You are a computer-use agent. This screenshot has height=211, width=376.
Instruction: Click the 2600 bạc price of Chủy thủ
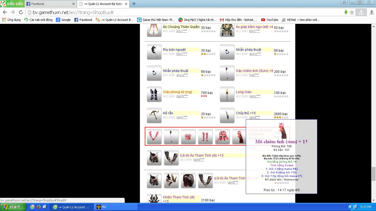(x=281, y=114)
